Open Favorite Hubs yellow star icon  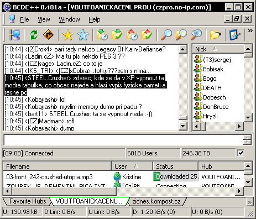click(68, 35)
